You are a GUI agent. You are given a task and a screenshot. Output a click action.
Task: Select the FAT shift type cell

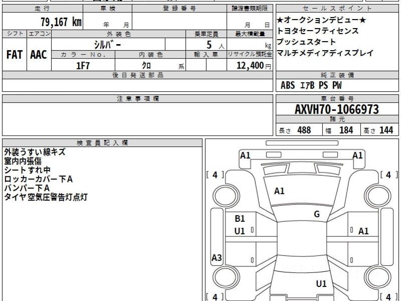tap(14, 55)
